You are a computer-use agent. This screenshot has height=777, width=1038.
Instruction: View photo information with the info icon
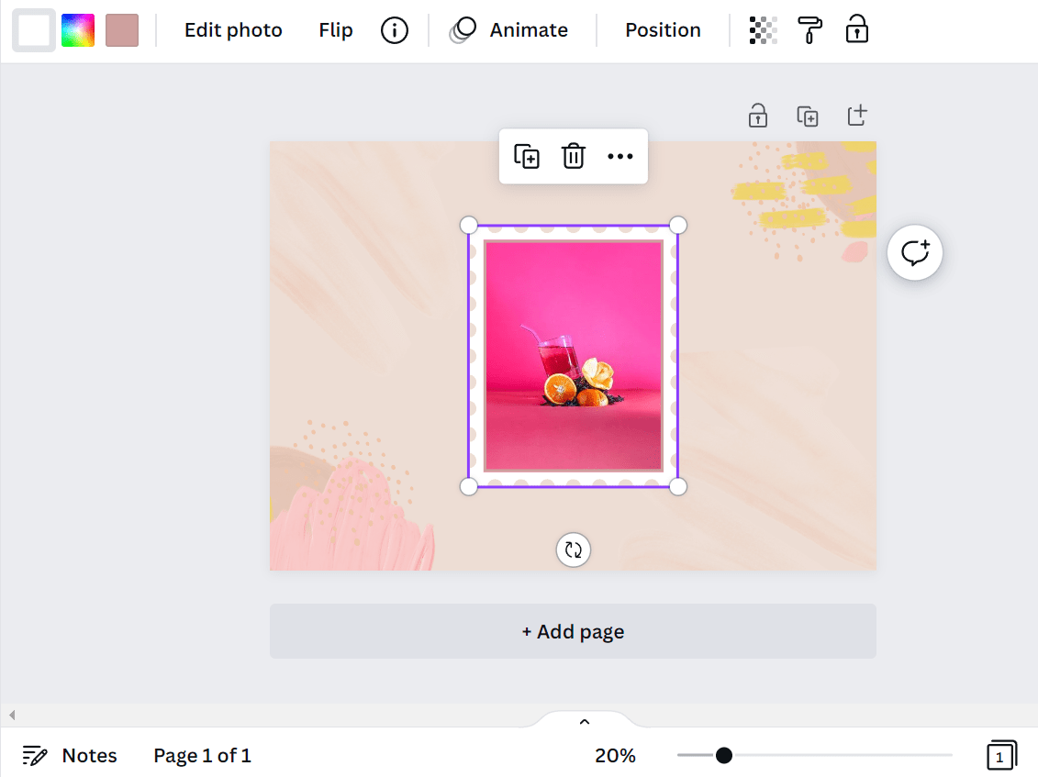(394, 29)
